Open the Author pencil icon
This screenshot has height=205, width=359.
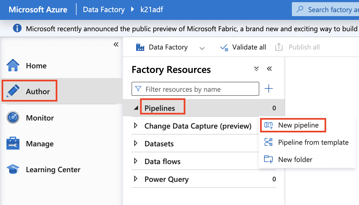pos(13,91)
